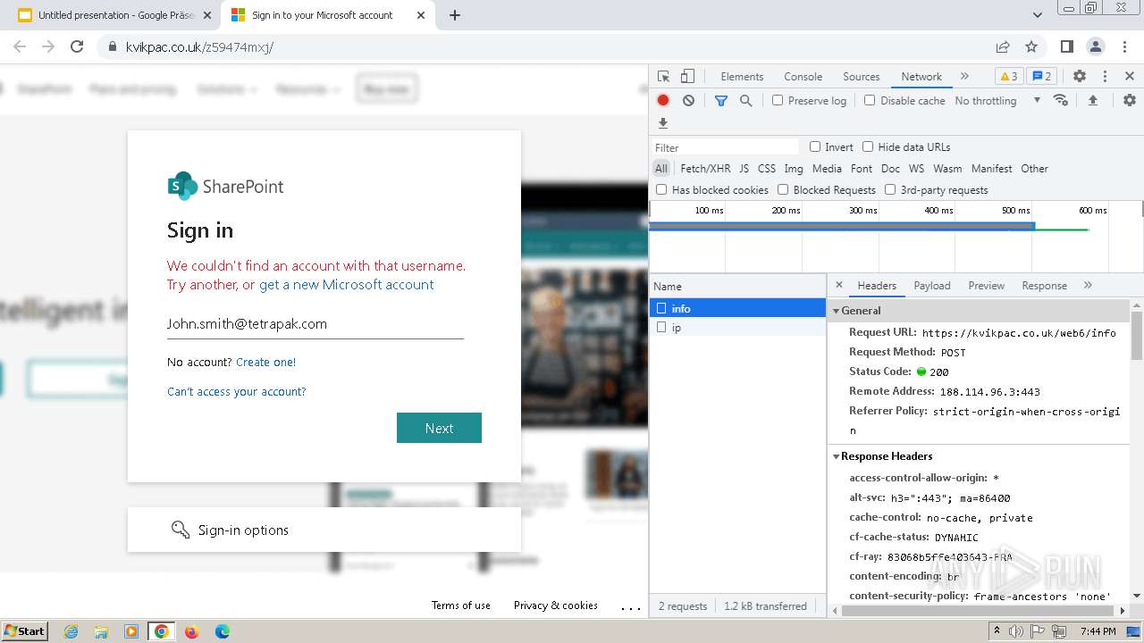Open the Privacy & cookies link
This screenshot has height=643, width=1144.
(x=556, y=605)
